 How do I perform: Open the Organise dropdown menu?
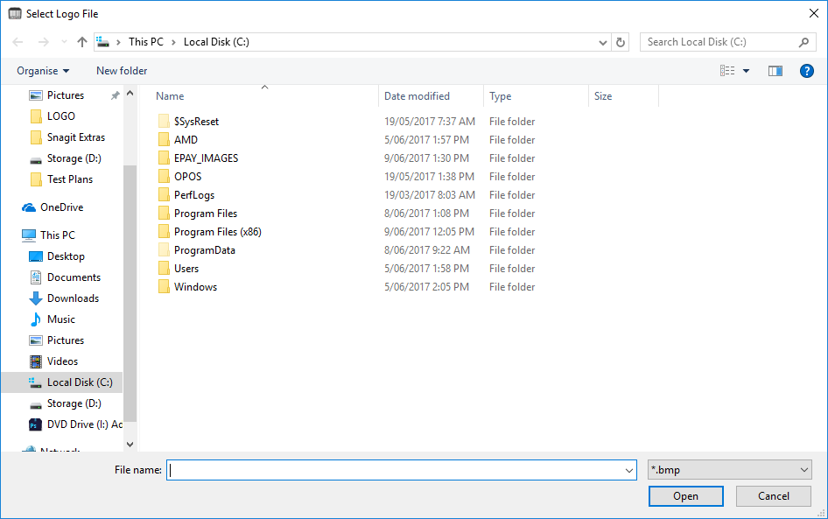[43, 71]
